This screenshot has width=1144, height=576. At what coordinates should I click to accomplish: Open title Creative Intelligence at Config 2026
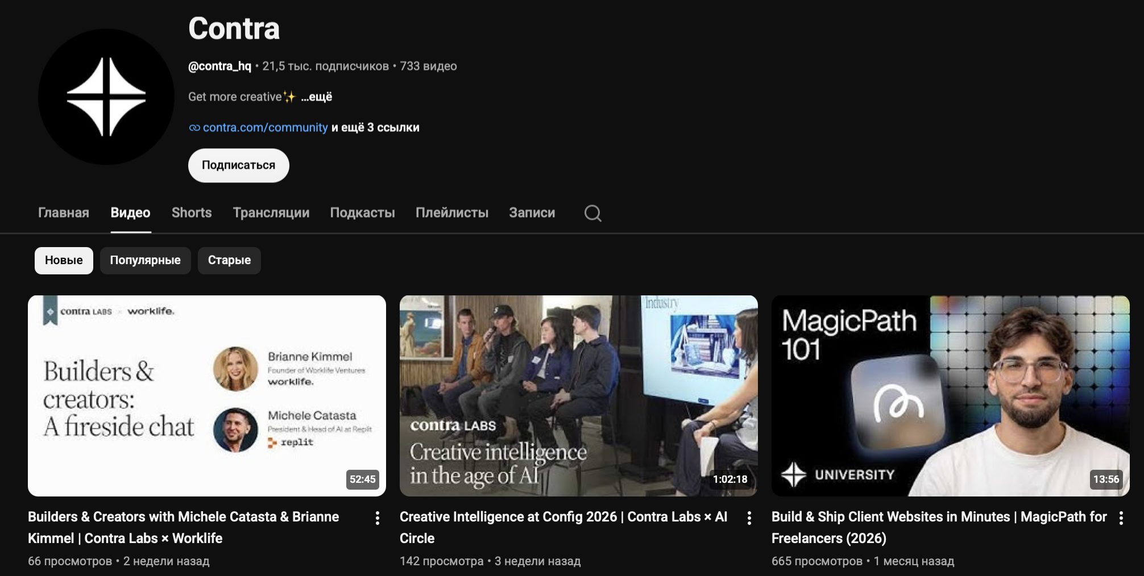point(563,528)
